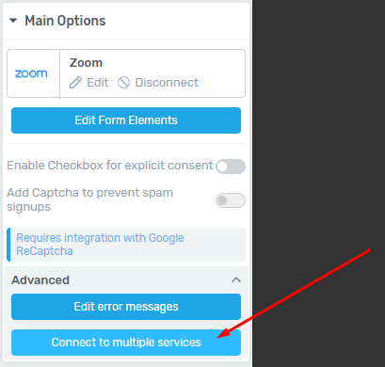Open Edit error messages
Image resolution: width=385 pixels, height=367 pixels.
(126, 307)
